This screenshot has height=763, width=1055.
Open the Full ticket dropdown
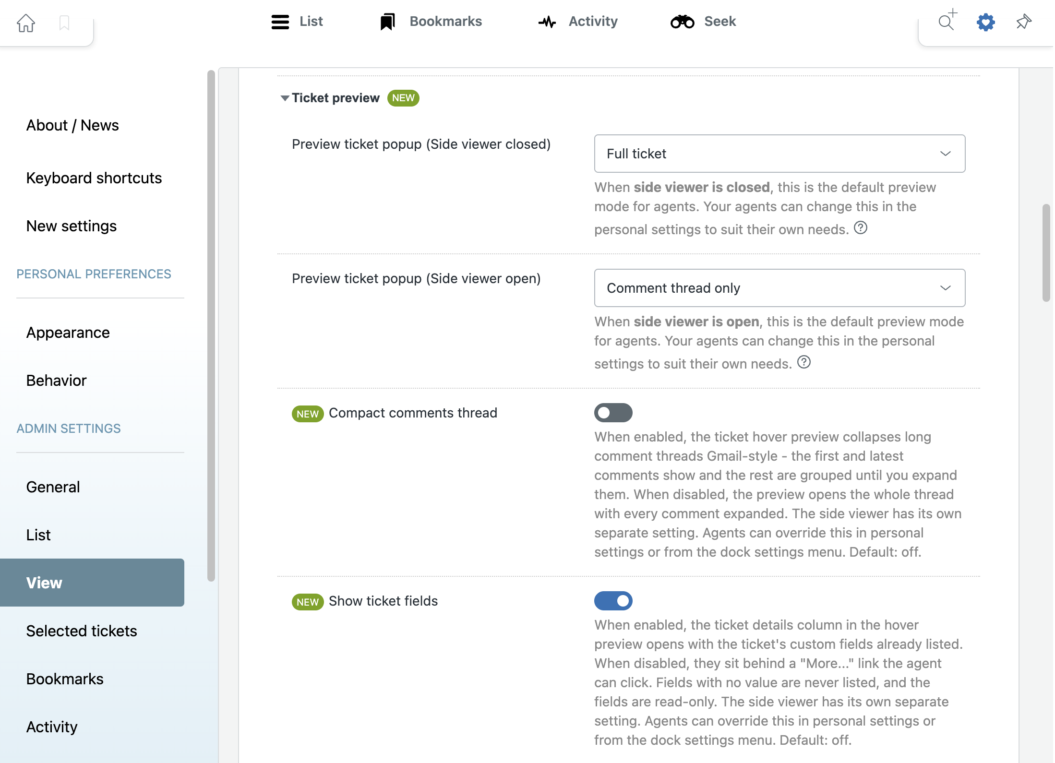pos(779,154)
